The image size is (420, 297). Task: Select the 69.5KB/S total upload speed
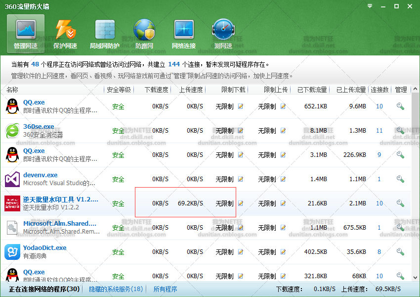tap(388, 289)
